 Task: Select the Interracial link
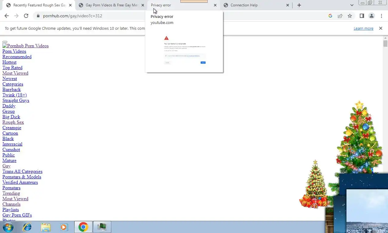tap(12, 144)
